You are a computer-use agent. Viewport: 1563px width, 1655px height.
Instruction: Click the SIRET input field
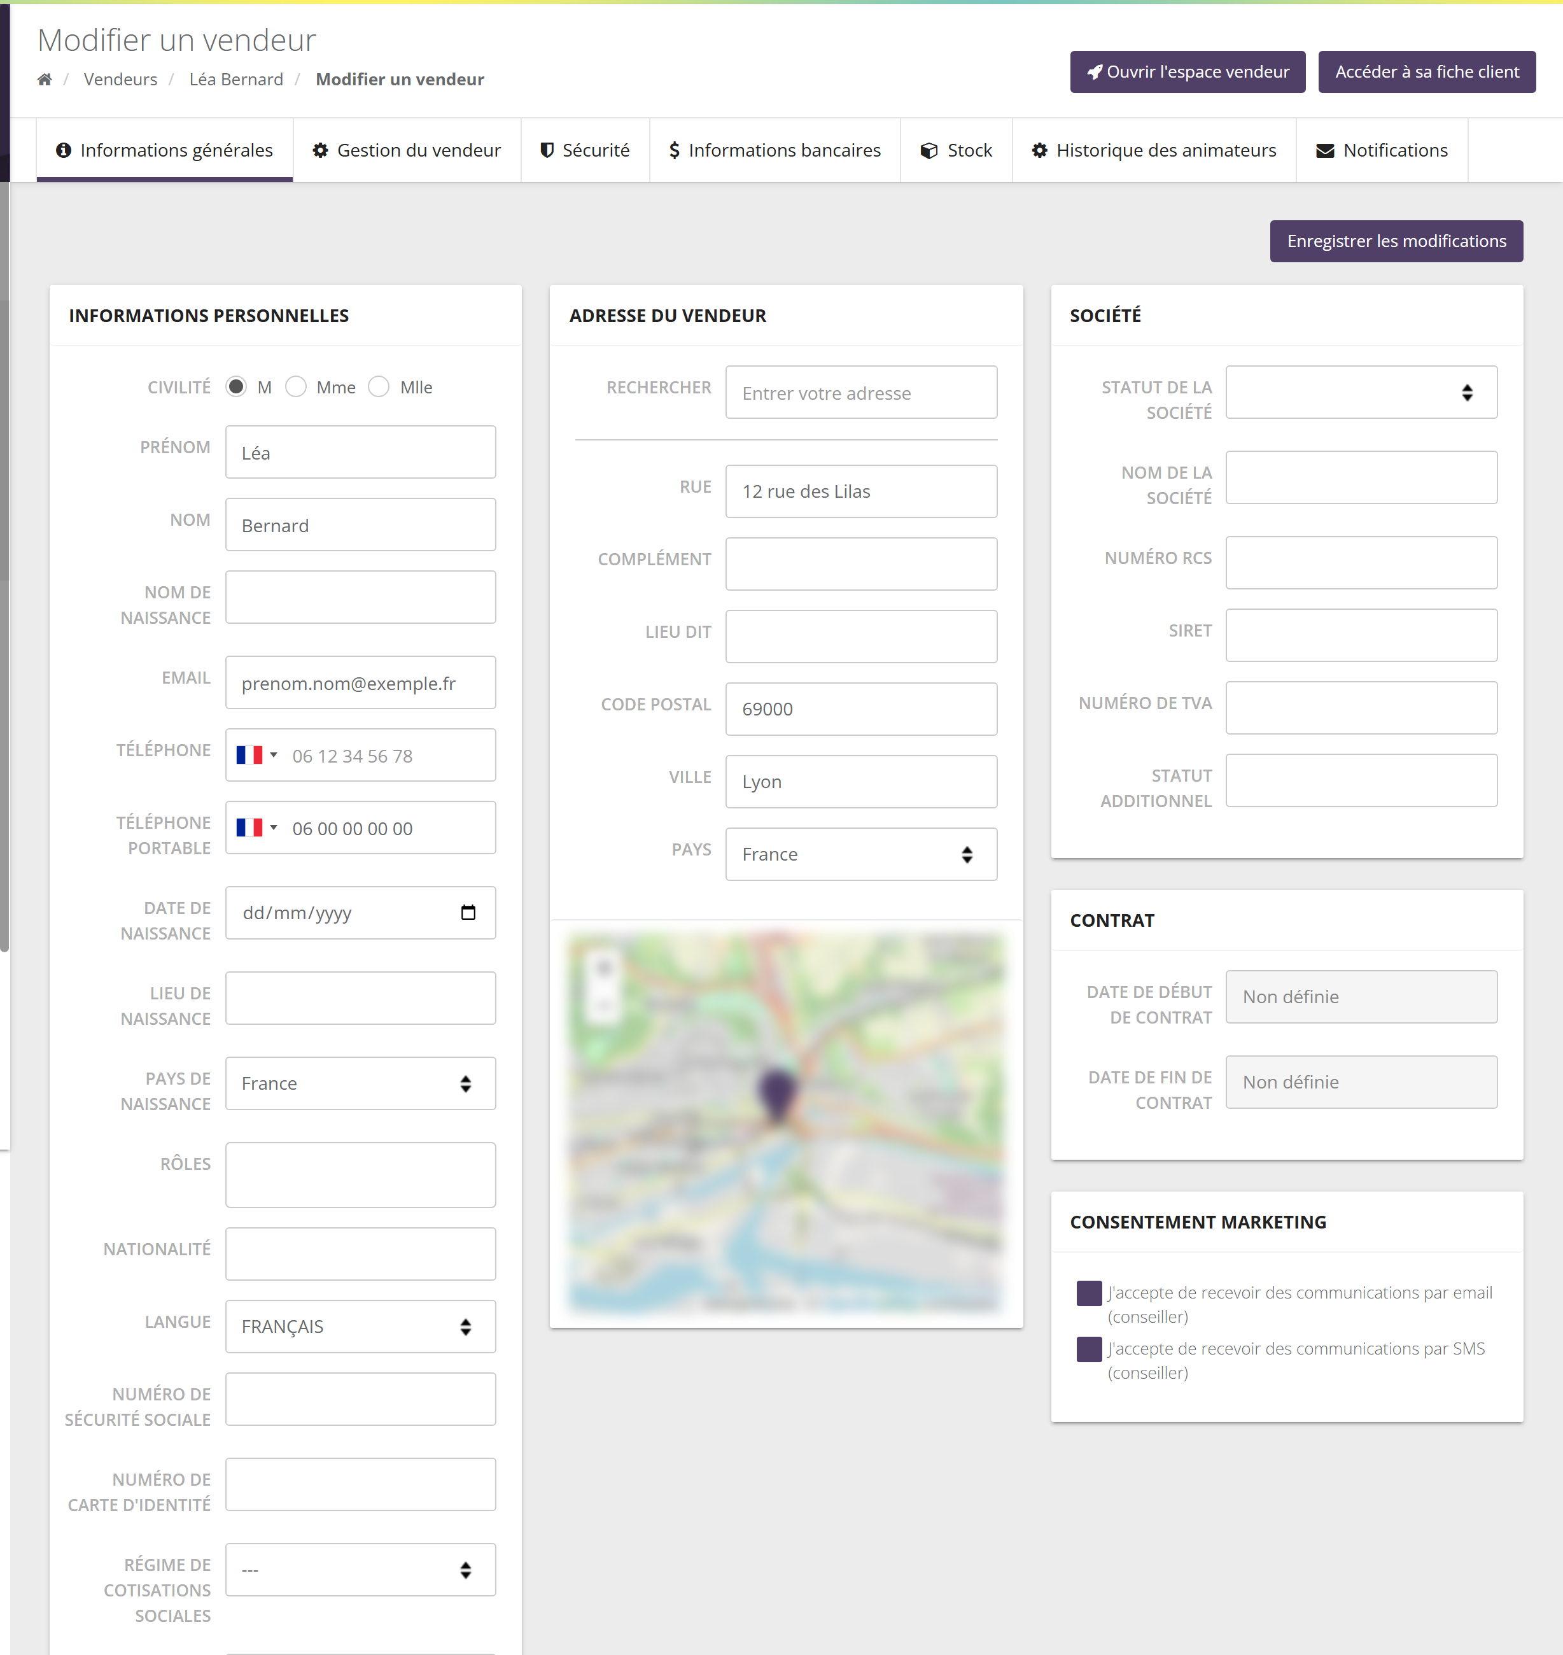click(1361, 635)
